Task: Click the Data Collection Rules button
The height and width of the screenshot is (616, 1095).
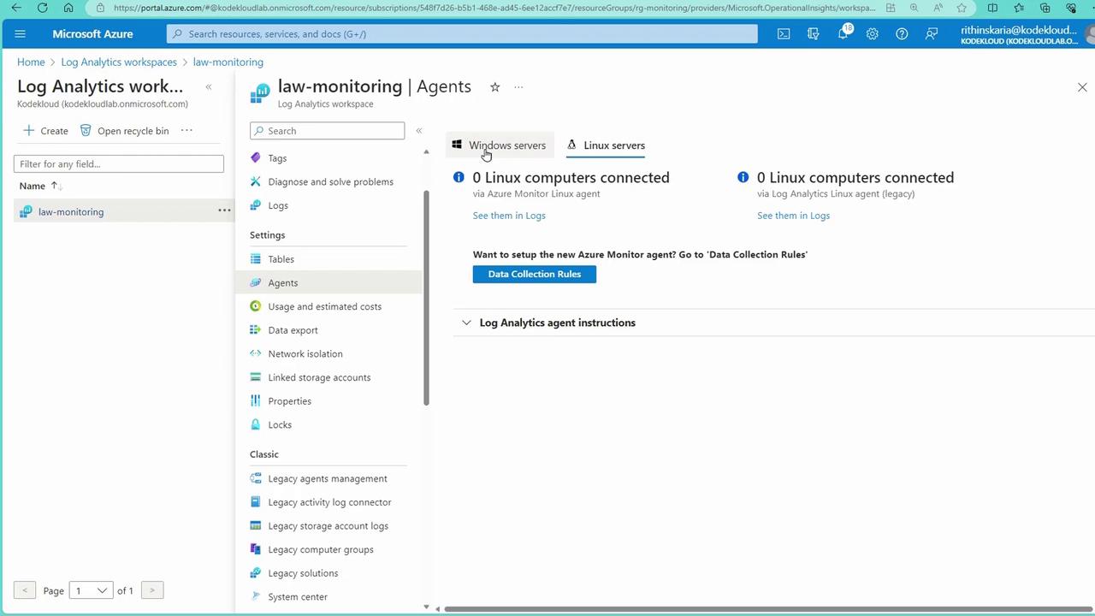Action: coord(535,275)
